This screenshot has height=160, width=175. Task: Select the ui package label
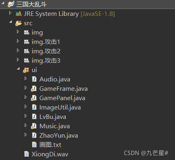[x=34, y=70]
